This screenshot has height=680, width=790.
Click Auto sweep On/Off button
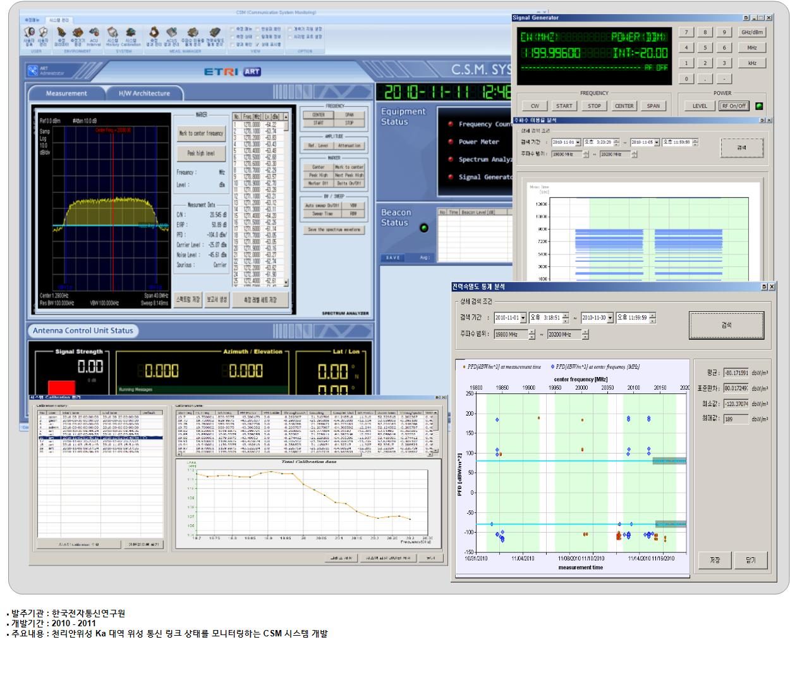click(322, 206)
